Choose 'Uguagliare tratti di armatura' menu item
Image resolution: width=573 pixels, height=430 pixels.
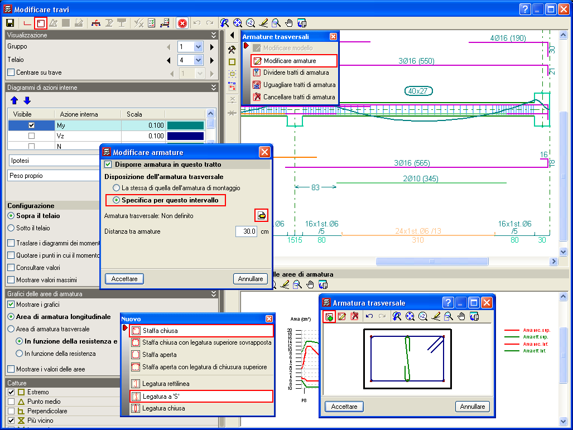pyautogui.click(x=294, y=85)
